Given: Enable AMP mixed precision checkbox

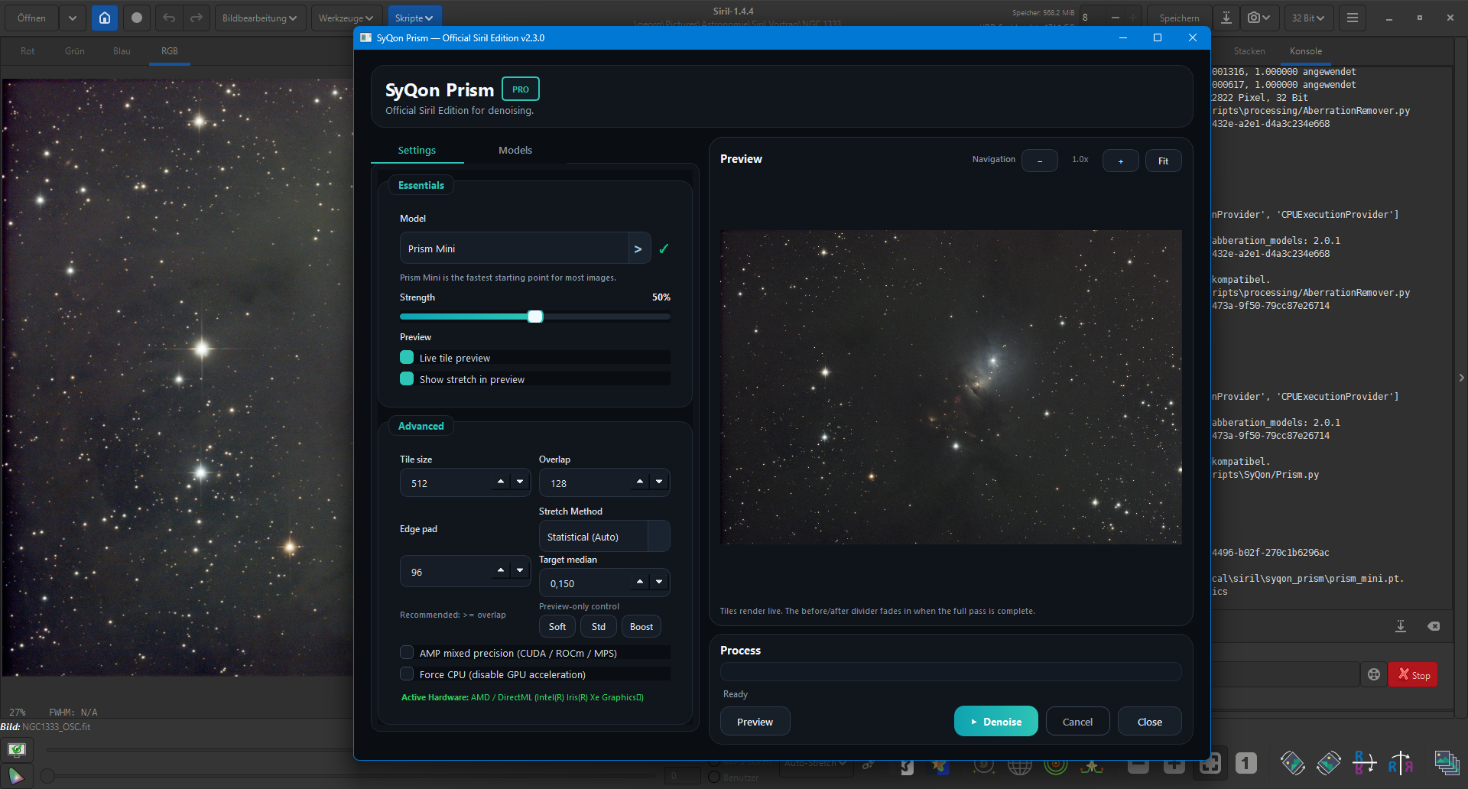Looking at the screenshot, I should point(407,652).
